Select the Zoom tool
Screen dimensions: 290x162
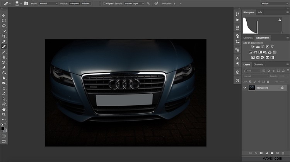(x=4, y=115)
